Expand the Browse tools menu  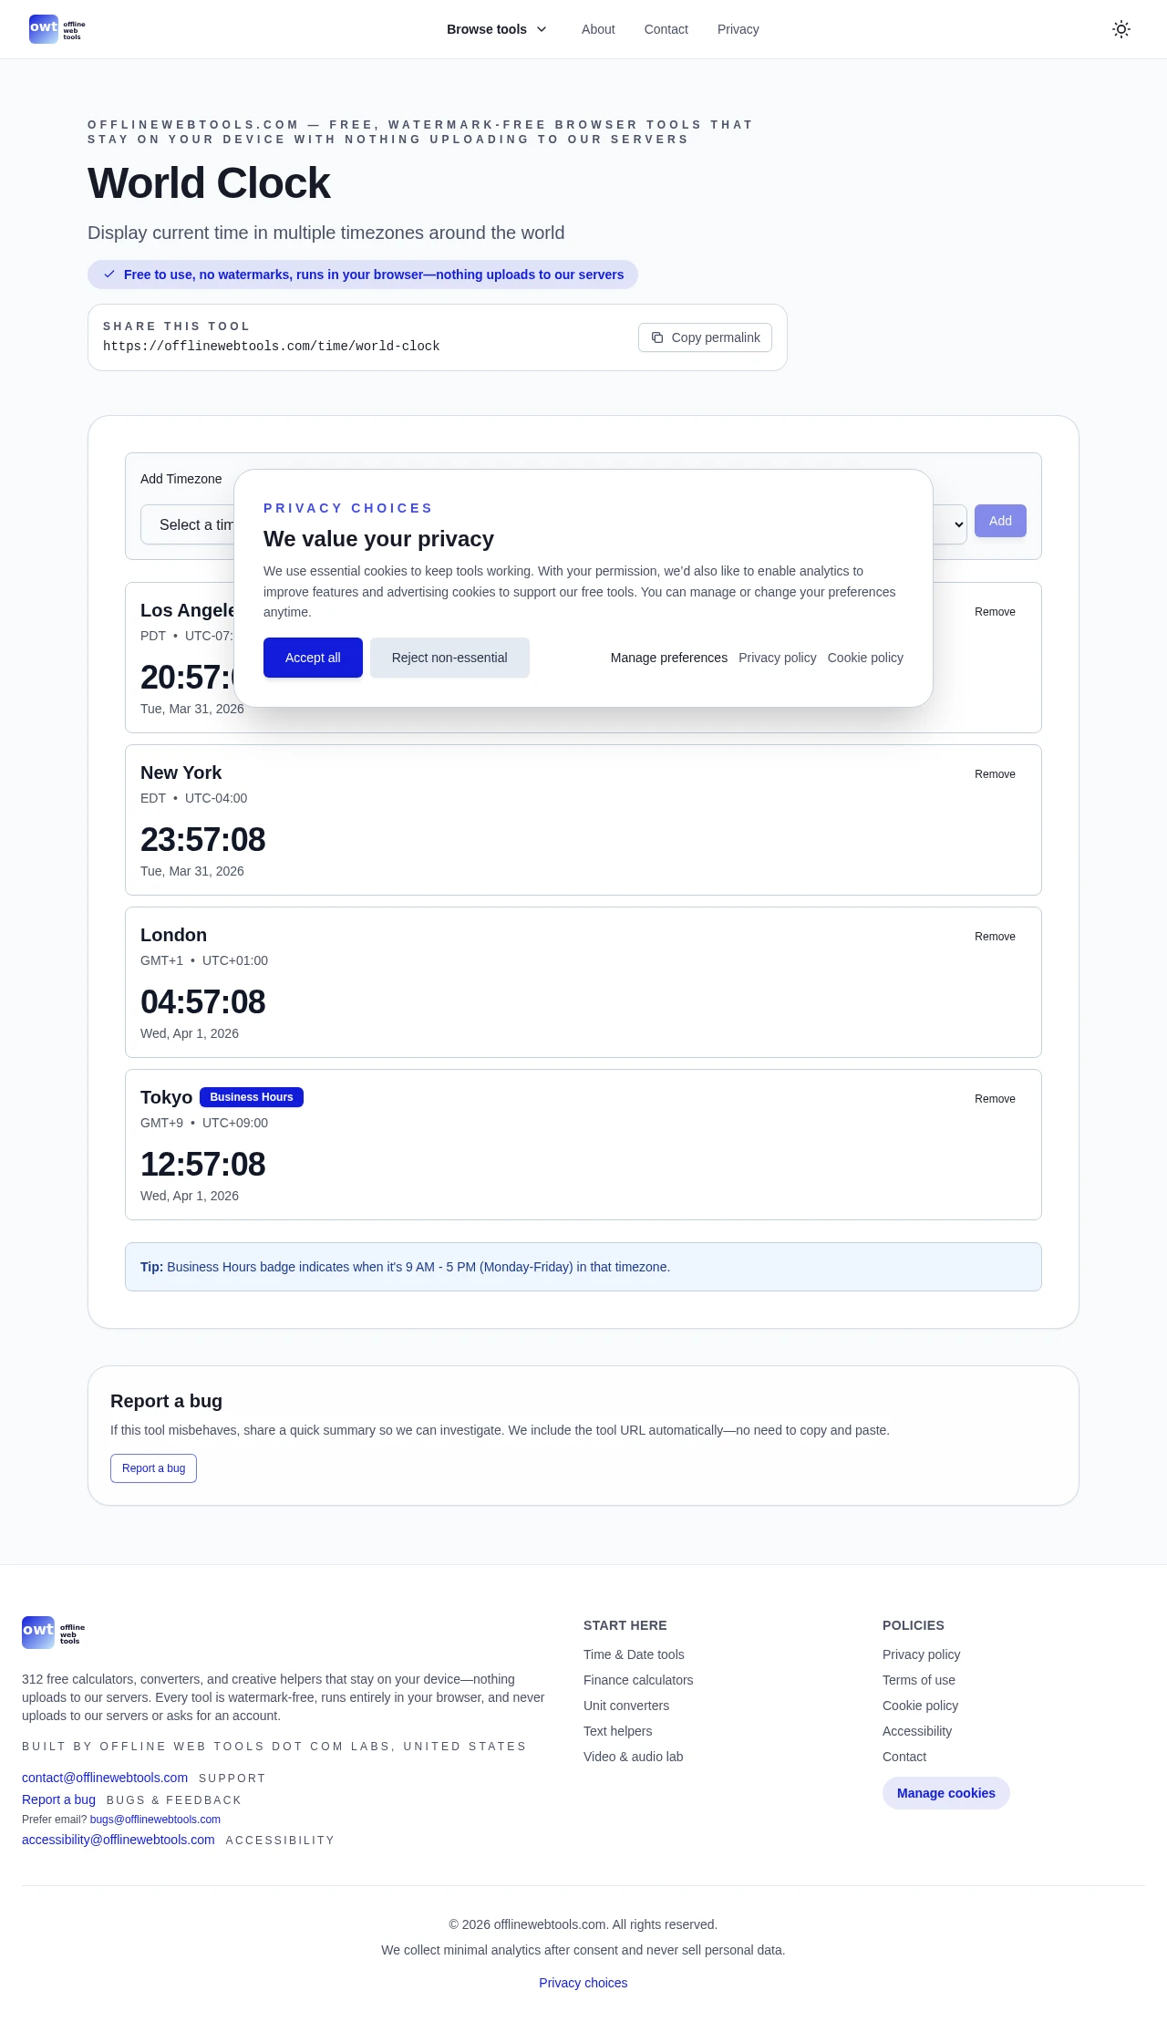pyautogui.click(x=497, y=29)
